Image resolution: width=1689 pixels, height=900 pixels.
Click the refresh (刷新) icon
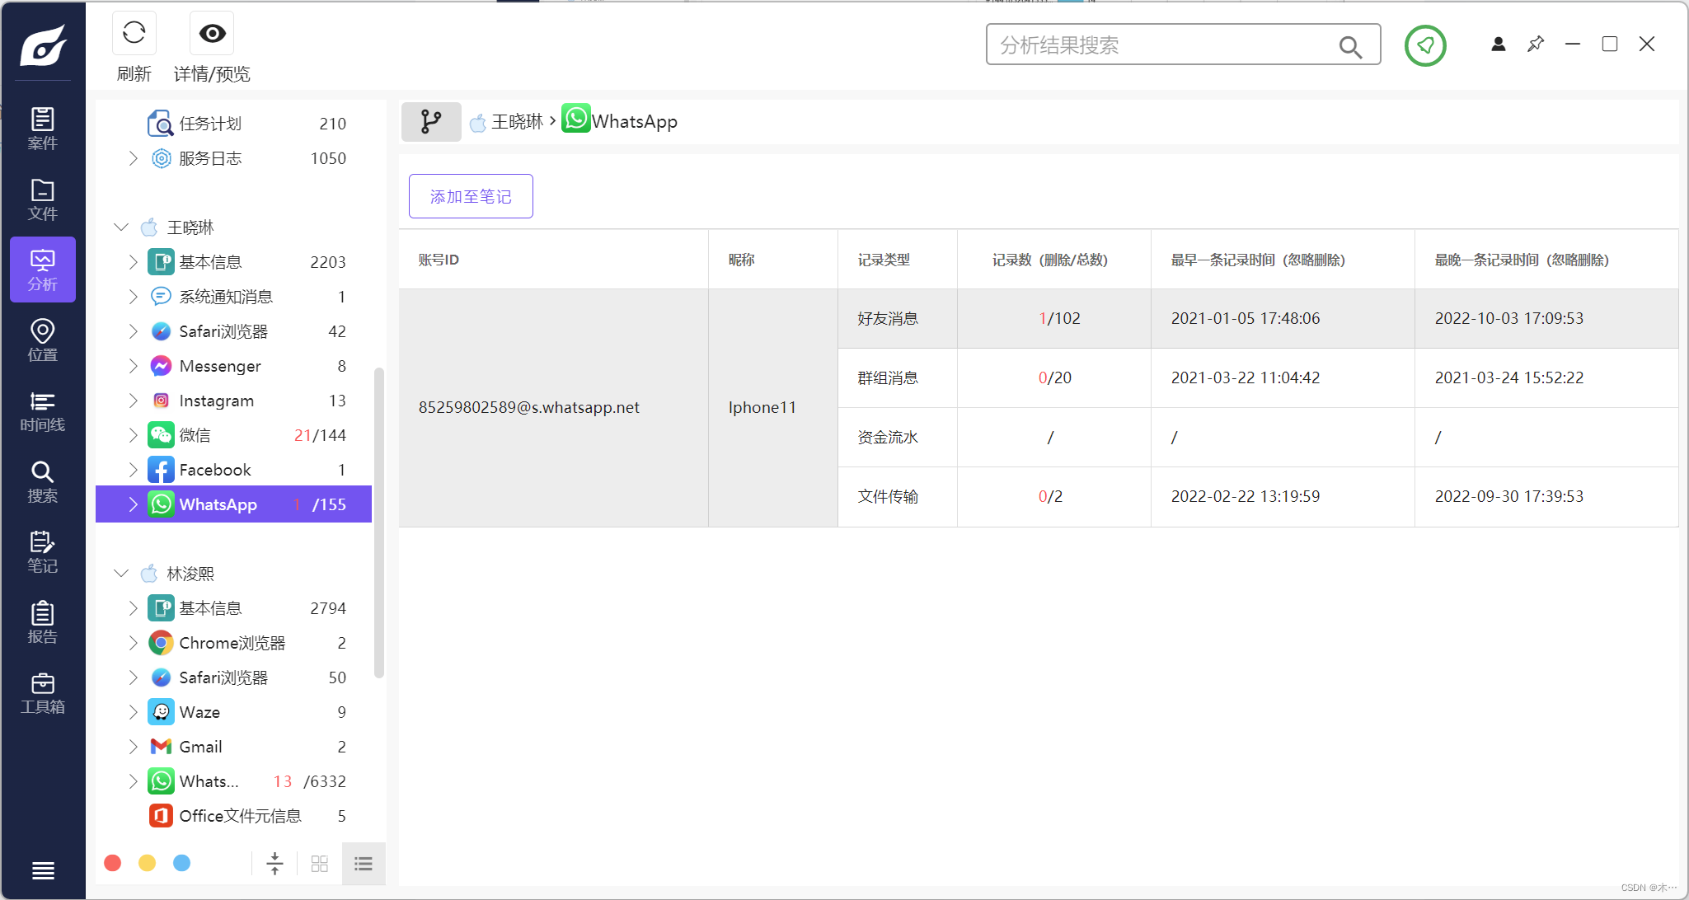(134, 33)
